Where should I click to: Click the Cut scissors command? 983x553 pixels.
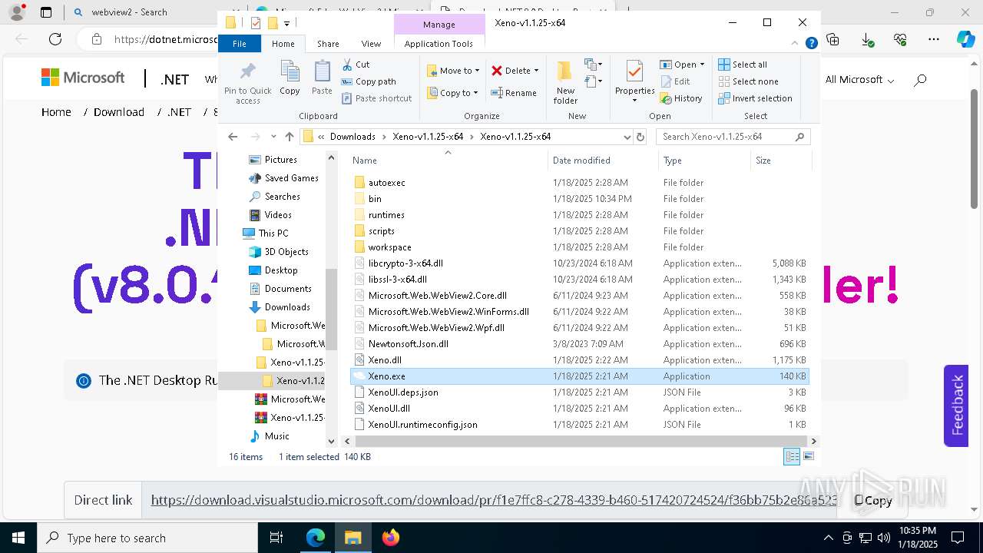click(x=356, y=65)
